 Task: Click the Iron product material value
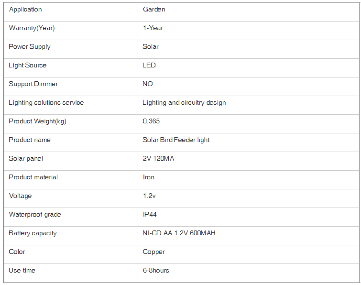[149, 177]
